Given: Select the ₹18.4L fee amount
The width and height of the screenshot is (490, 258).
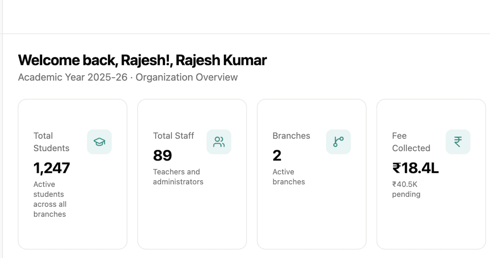Looking at the screenshot, I should 415,168.
